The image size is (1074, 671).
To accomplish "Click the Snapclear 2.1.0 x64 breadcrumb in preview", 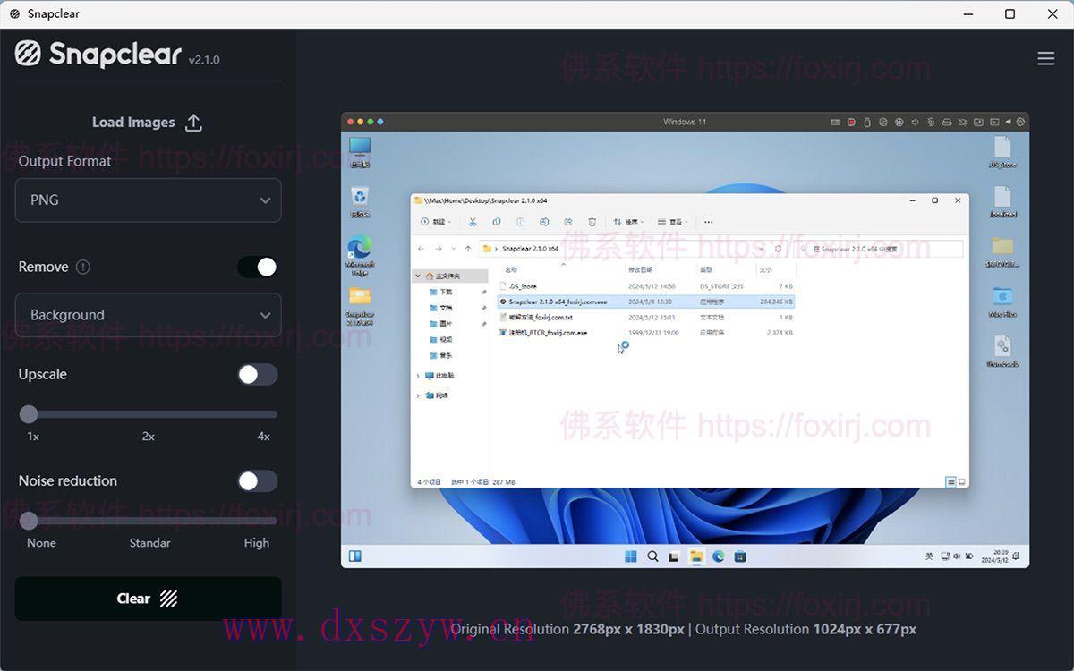I will pyautogui.click(x=530, y=249).
